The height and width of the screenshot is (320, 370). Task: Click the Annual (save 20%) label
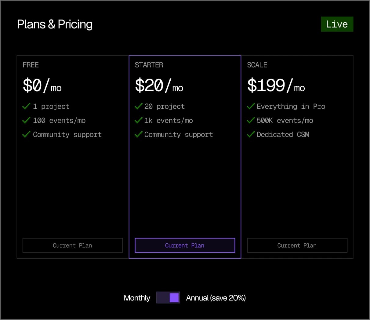[x=216, y=297]
